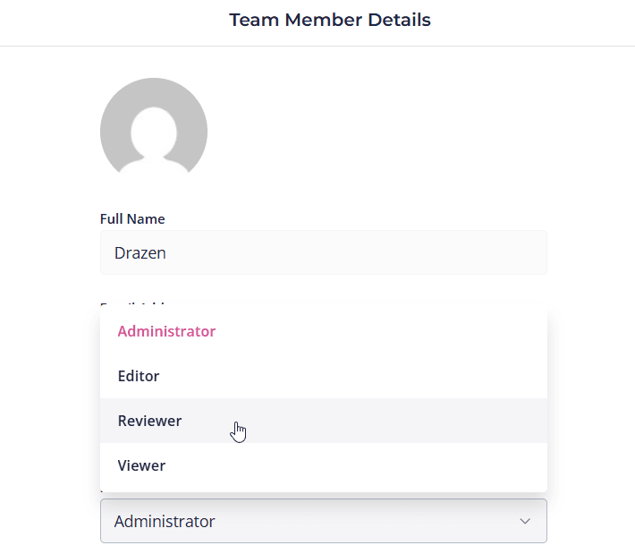Select the Administrator role option
This screenshot has height=554, width=635.
click(x=166, y=331)
